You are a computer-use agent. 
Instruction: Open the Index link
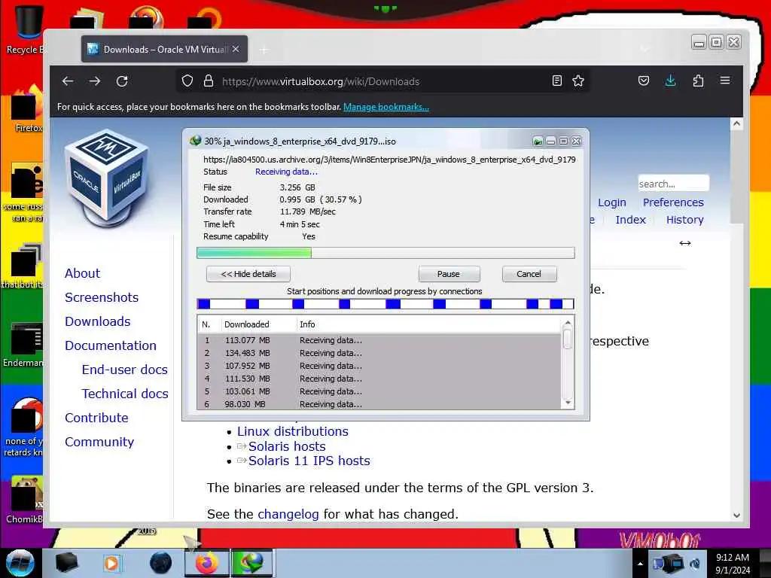(x=630, y=220)
